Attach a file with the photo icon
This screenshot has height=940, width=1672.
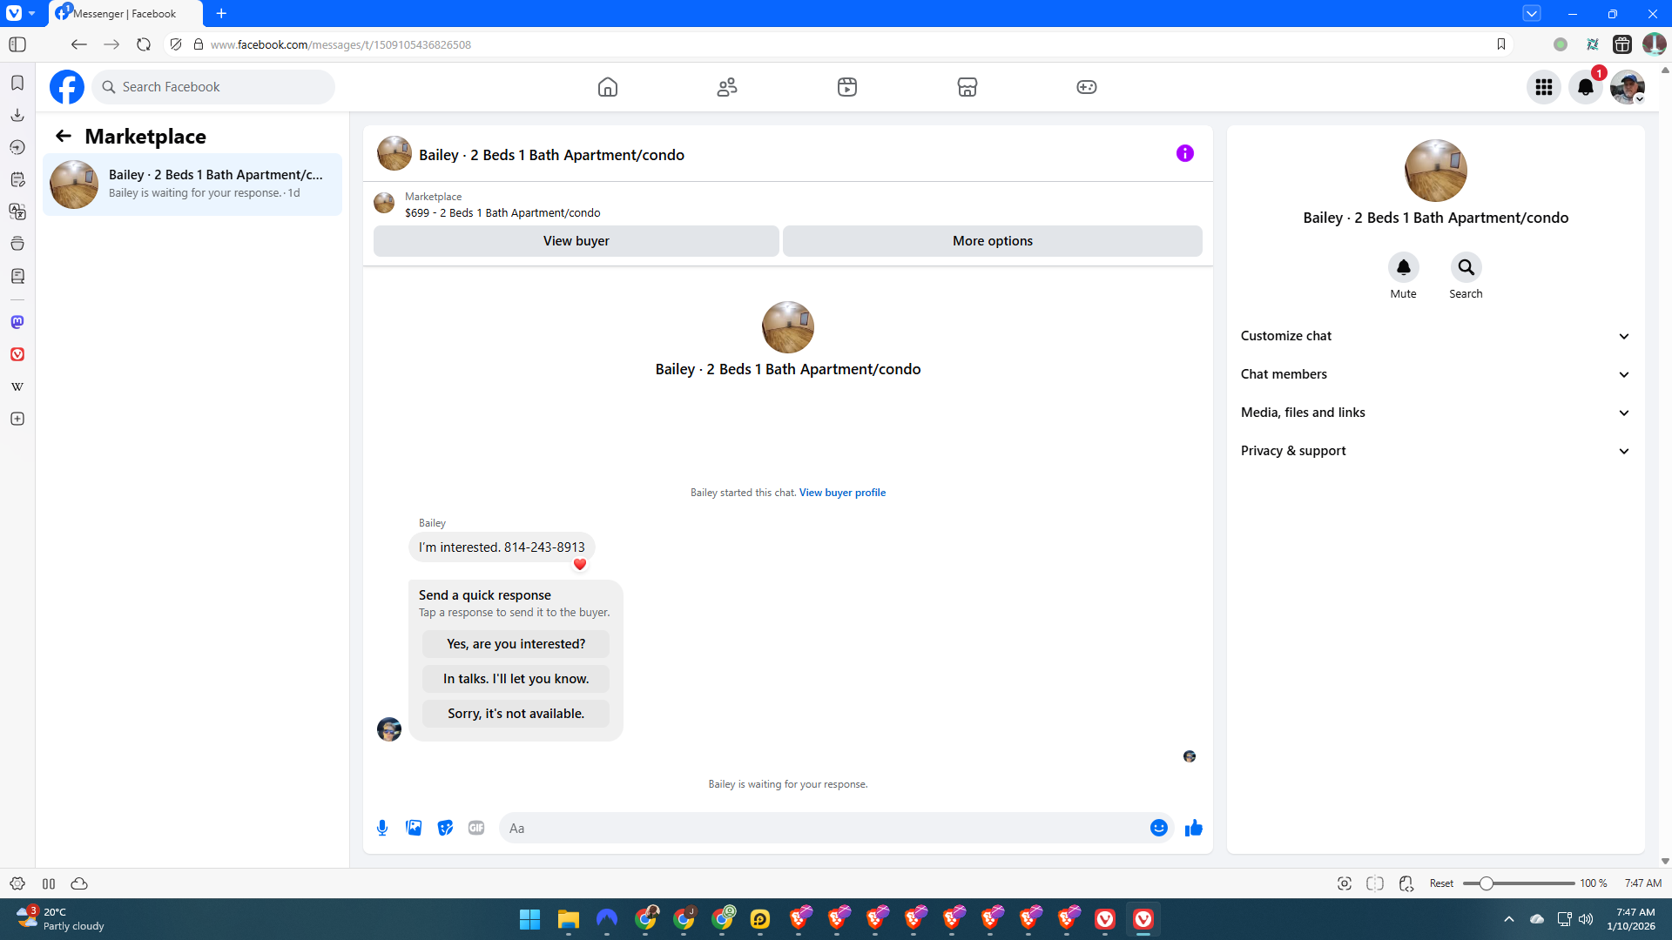click(x=414, y=828)
